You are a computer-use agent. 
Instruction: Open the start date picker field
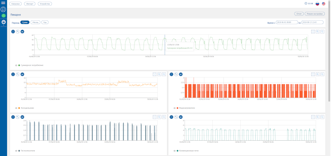[x=287, y=22]
